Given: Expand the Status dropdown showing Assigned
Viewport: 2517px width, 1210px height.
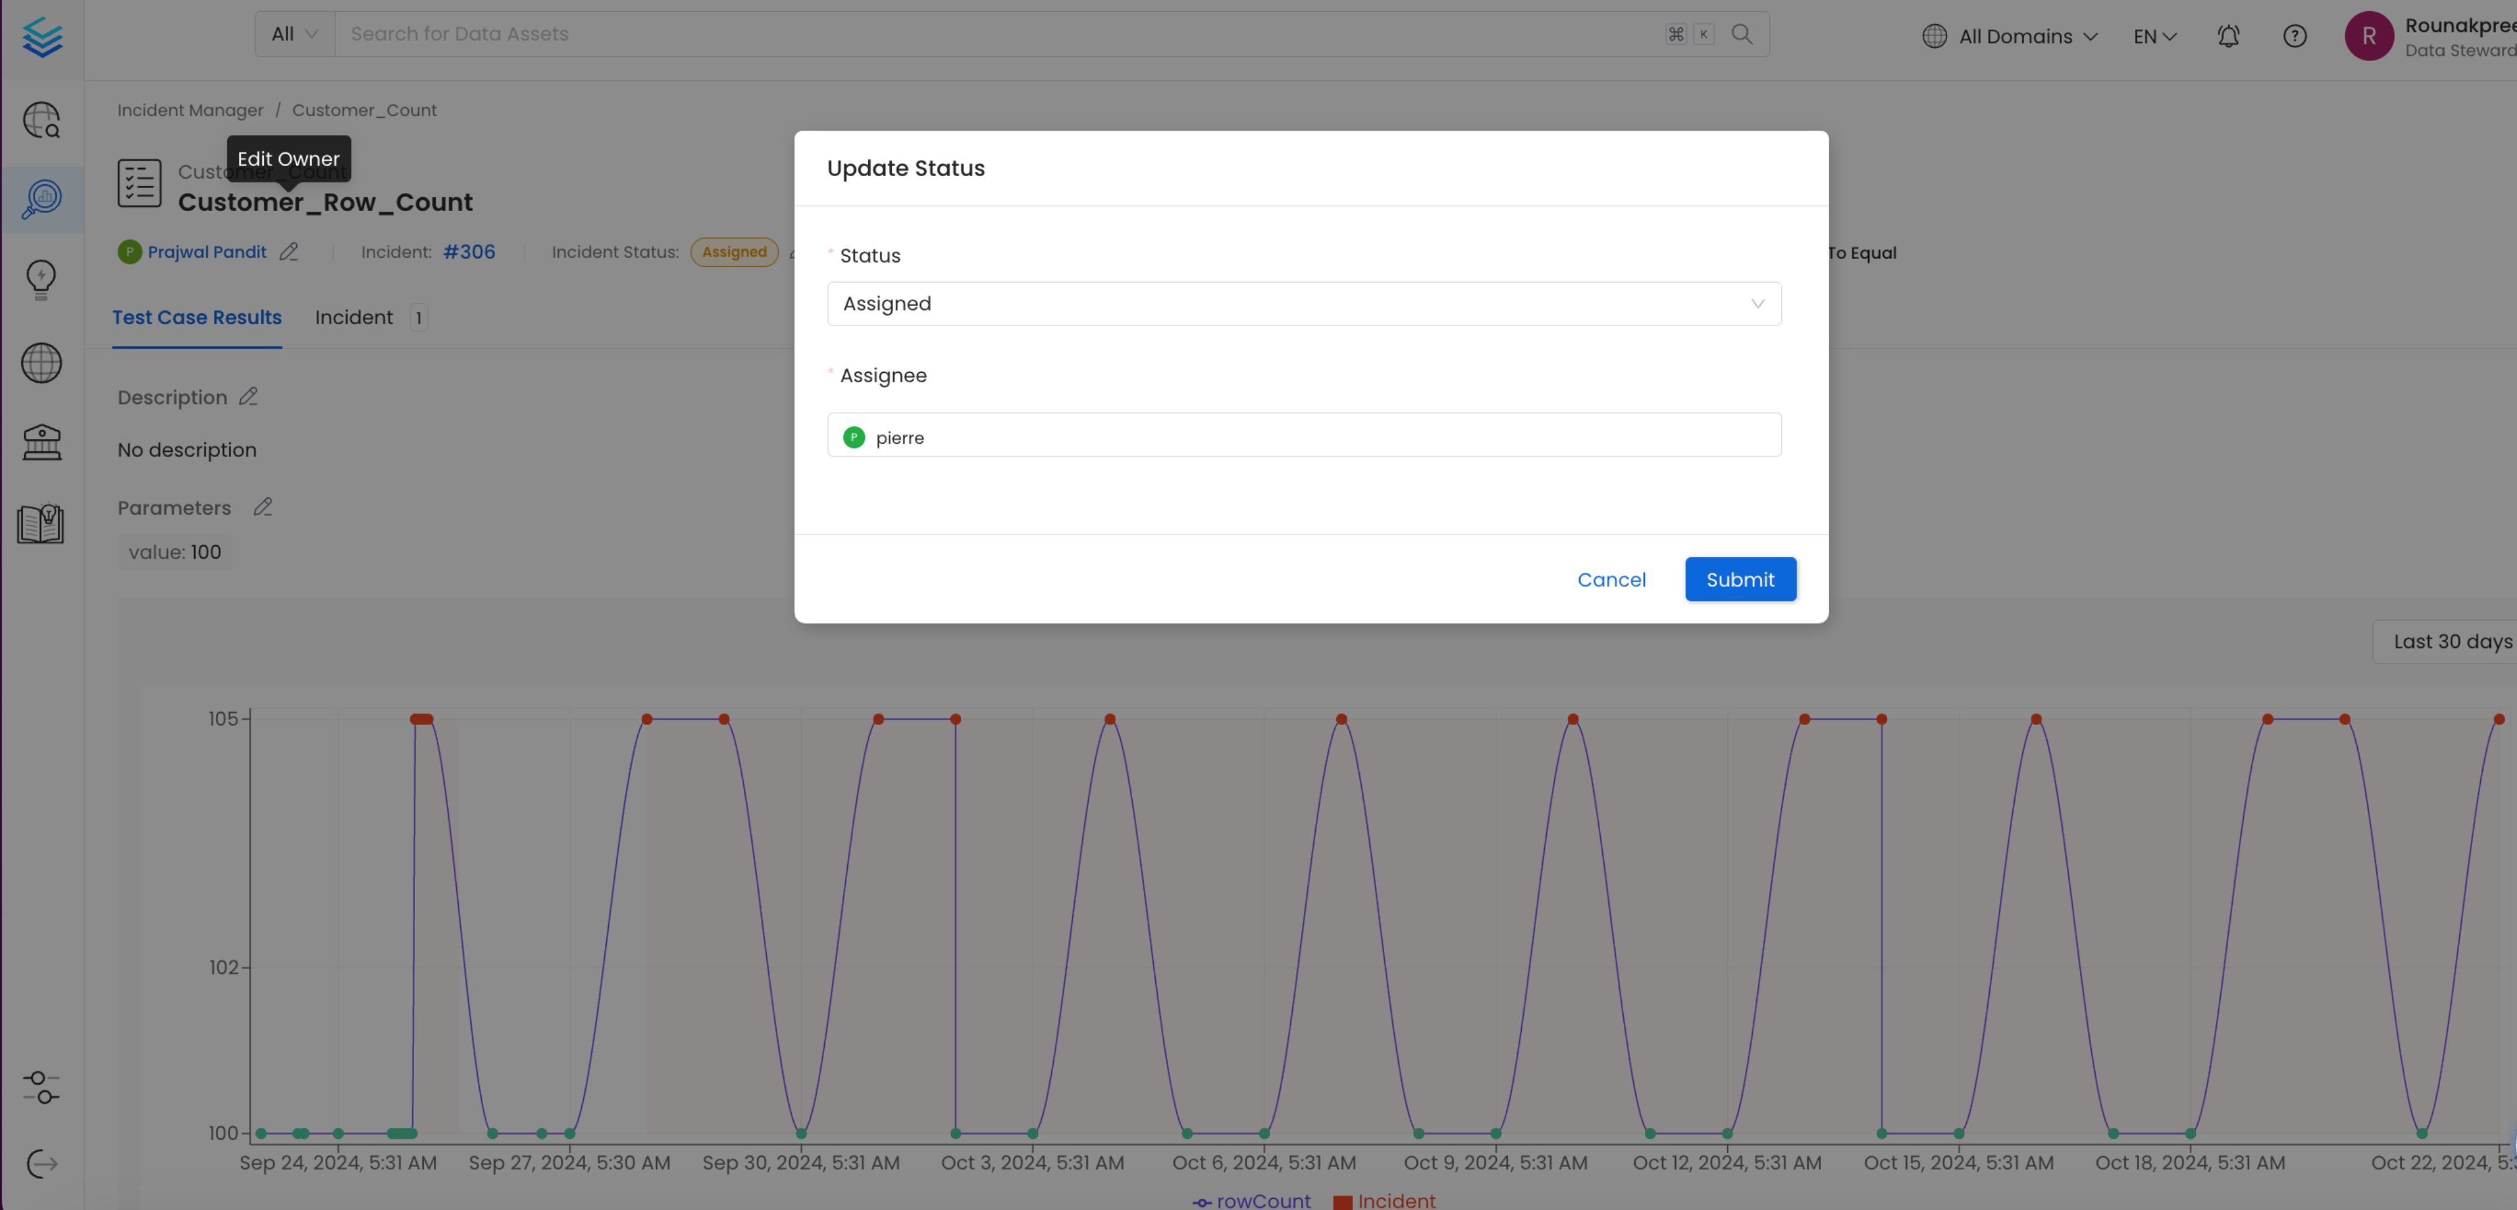Looking at the screenshot, I should tap(1303, 304).
